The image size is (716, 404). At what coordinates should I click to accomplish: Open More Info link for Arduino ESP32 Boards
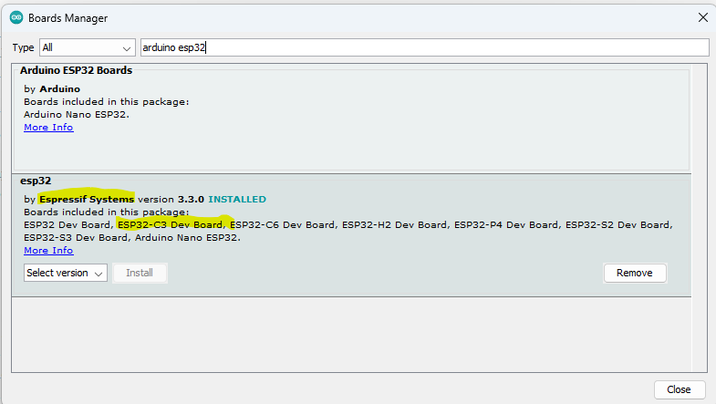48,128
